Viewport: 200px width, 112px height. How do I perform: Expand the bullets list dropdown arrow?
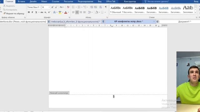76,7
